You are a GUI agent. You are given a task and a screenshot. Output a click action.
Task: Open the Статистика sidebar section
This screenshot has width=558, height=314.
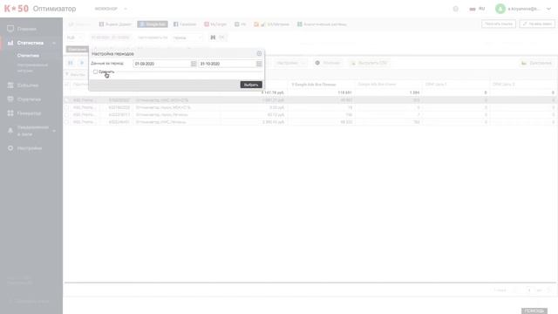click(31, 43)
